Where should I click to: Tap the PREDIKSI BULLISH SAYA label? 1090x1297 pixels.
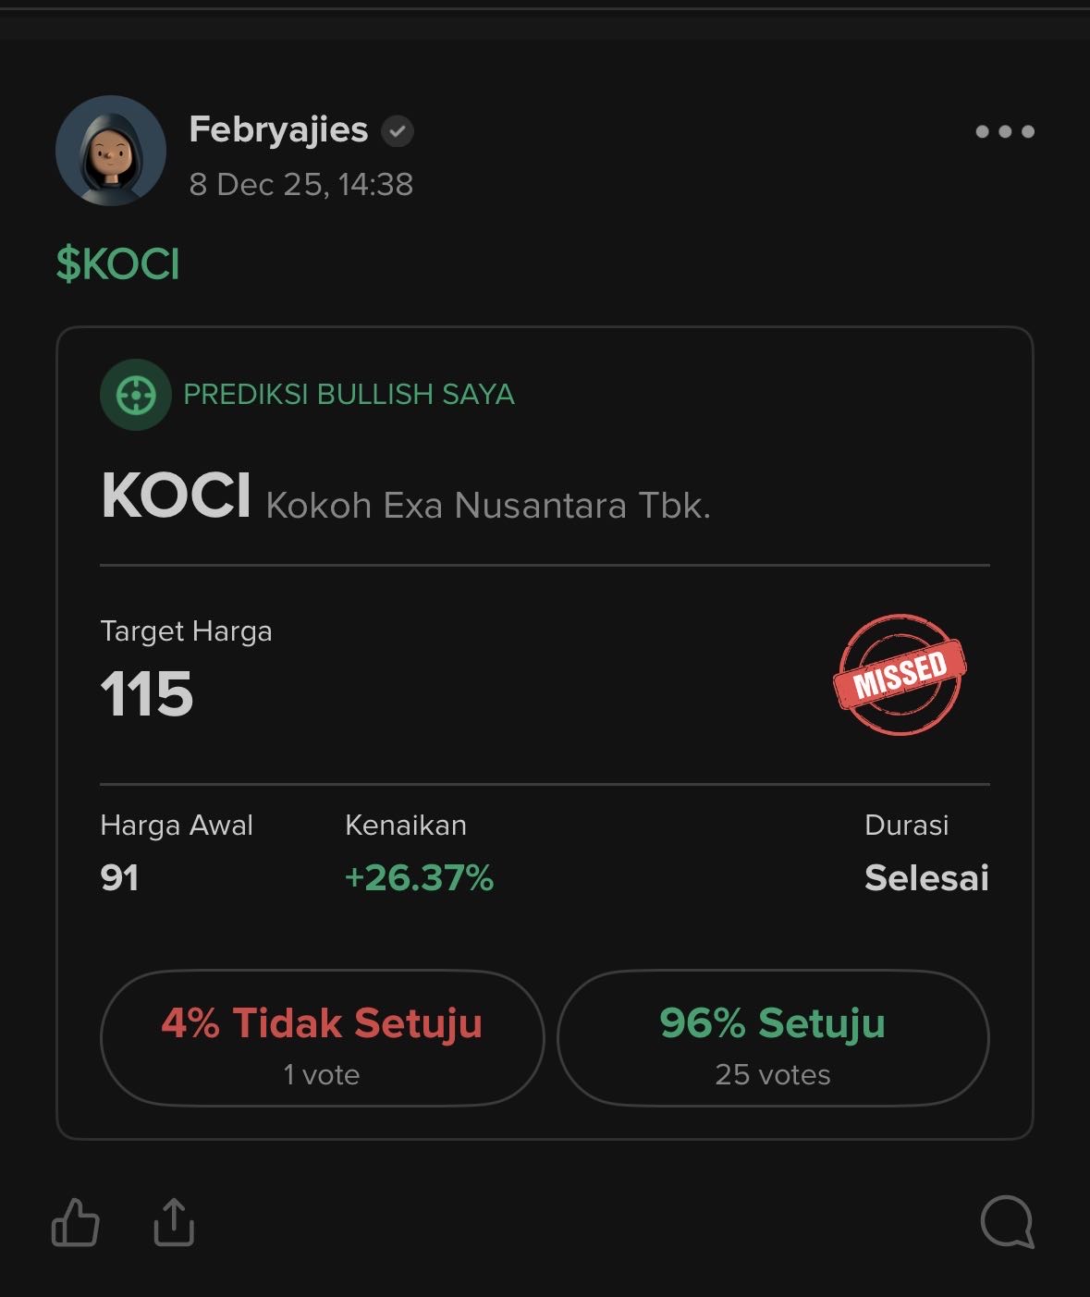coord(349,395)
